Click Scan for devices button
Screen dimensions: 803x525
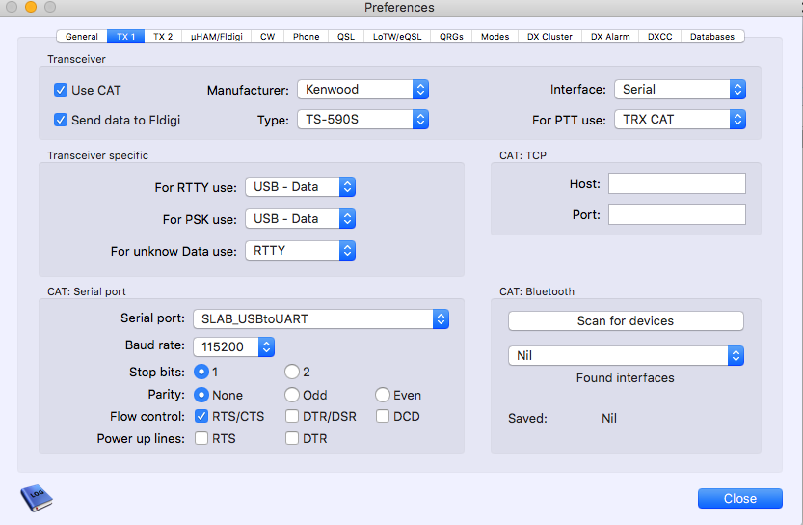coord(626,321)
